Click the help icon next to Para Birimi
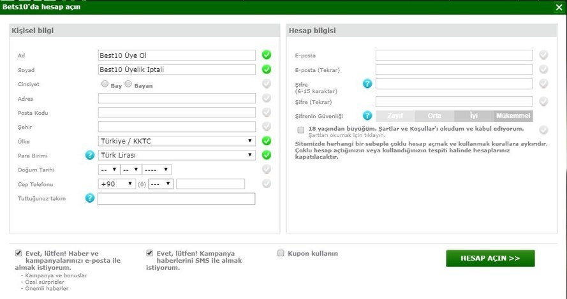The height and width of the screenshot is (299, 567). coord(89,155)
